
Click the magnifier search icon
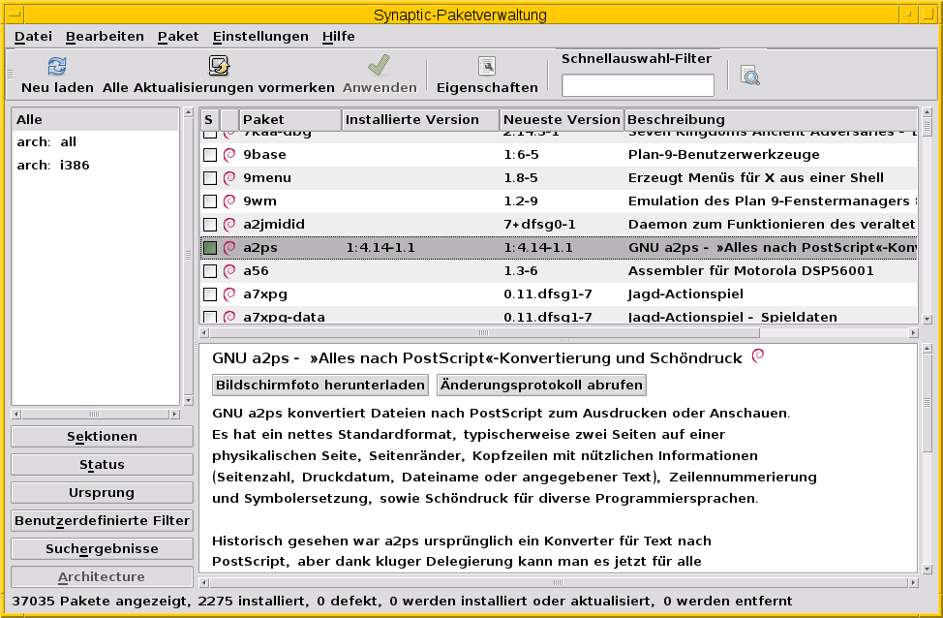749,74
